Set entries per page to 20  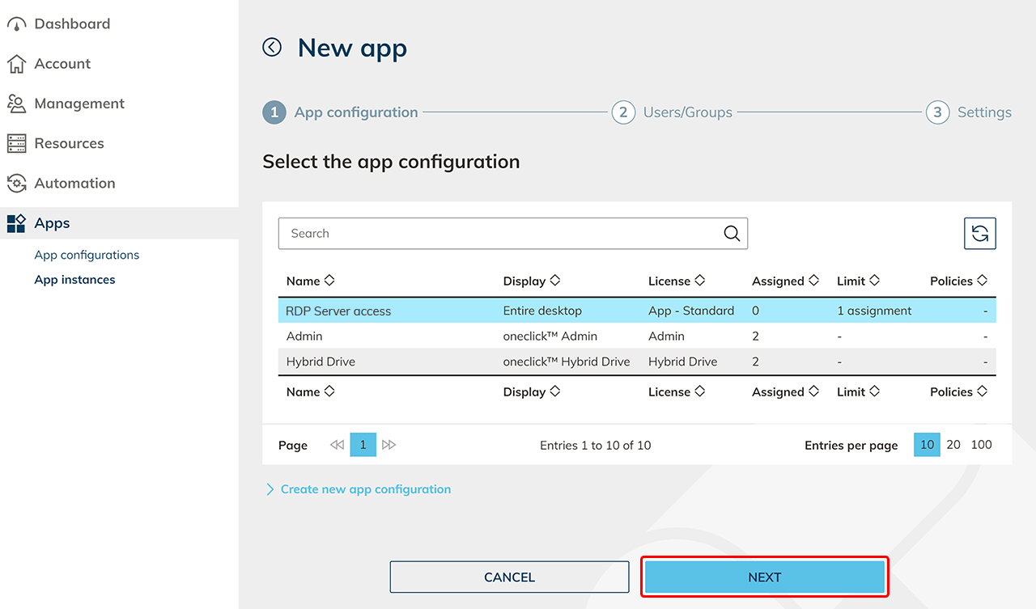953,445
